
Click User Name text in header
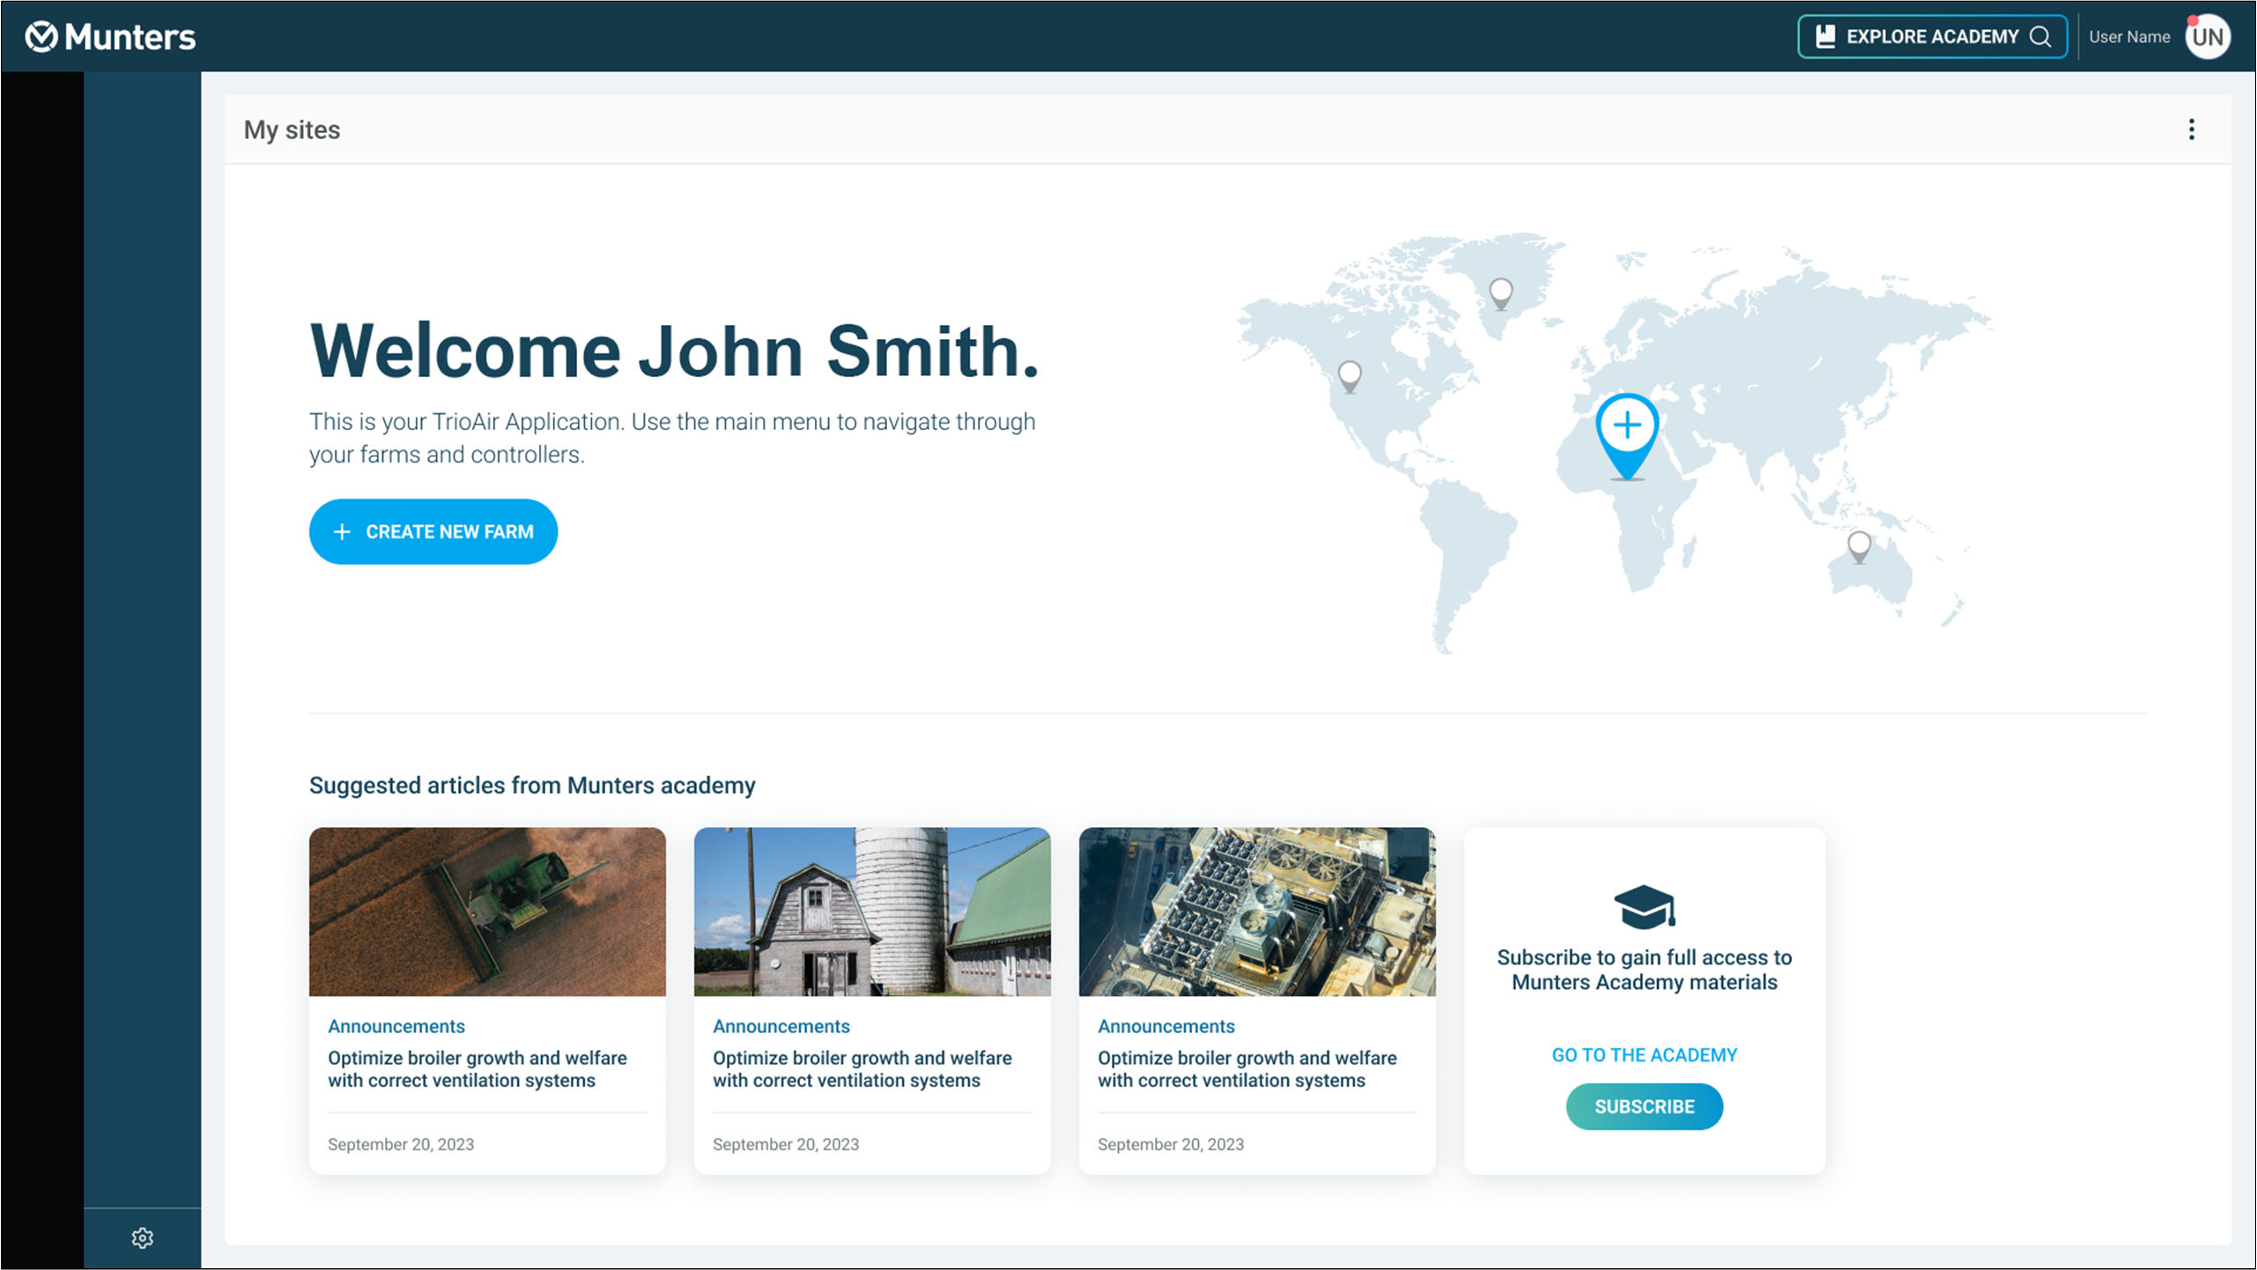2128,37
